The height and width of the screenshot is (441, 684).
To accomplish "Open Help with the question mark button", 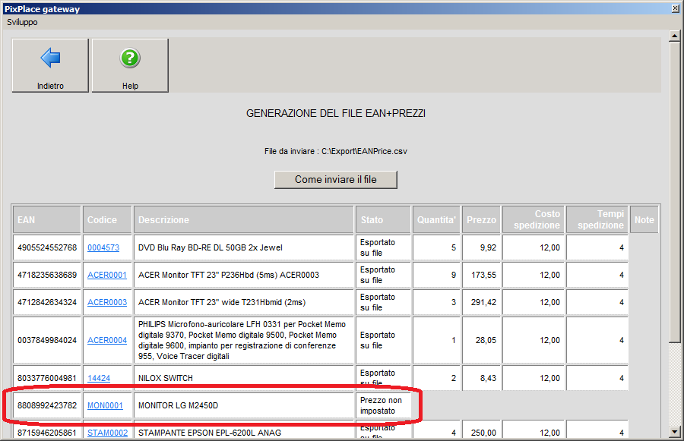I will 130,65.
